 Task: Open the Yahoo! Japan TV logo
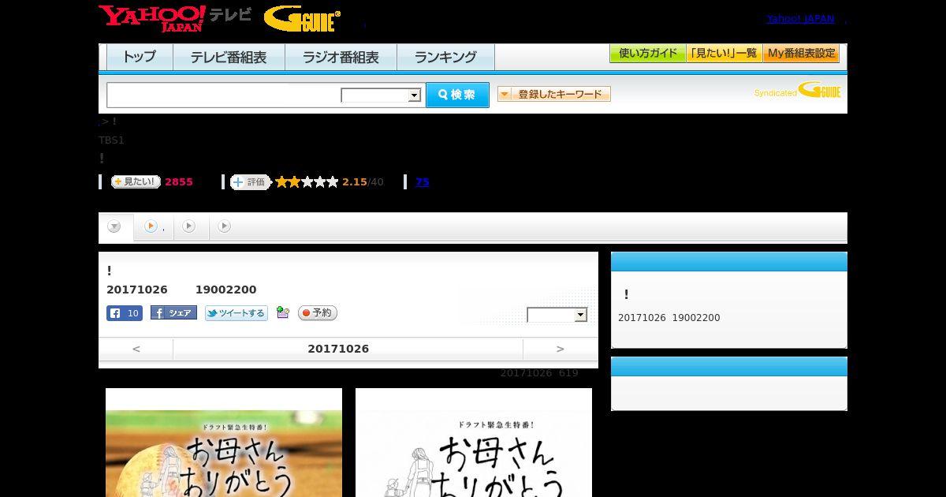pyautogui.click(x=175, y=18)
